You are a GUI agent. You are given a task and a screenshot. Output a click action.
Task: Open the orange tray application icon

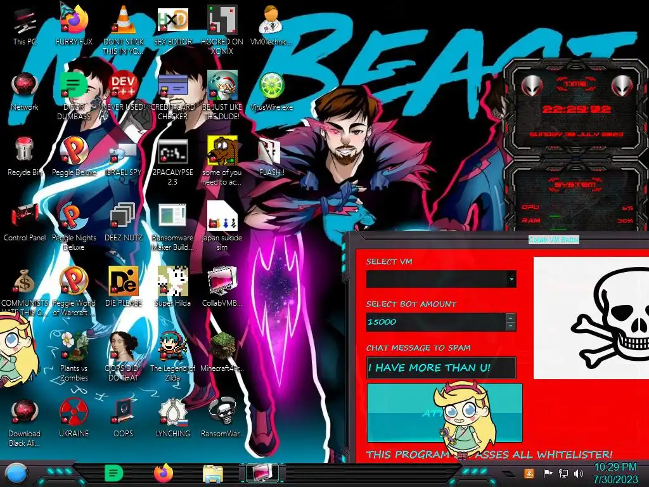pyautogui.click(x=529, y=473)
